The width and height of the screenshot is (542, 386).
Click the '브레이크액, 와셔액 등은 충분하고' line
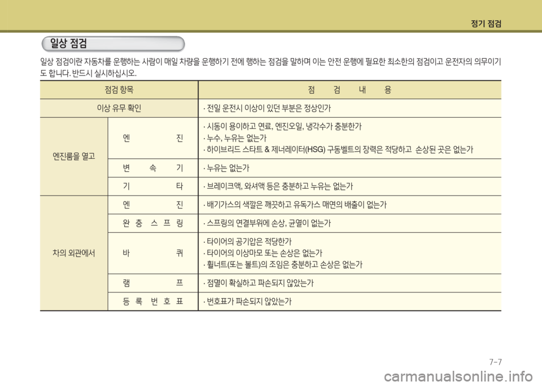click(x=278, y=187)
